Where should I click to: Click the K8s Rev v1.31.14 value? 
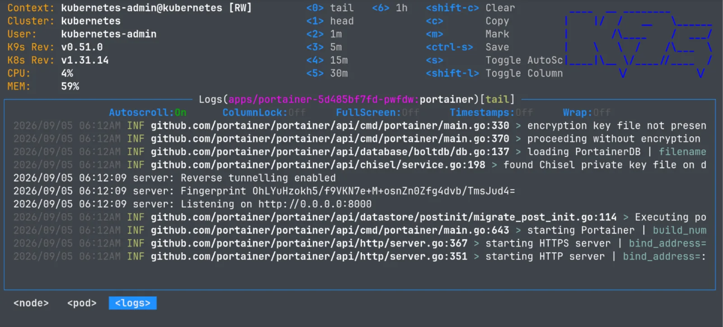pyautogui.click(x=85, y=61)
